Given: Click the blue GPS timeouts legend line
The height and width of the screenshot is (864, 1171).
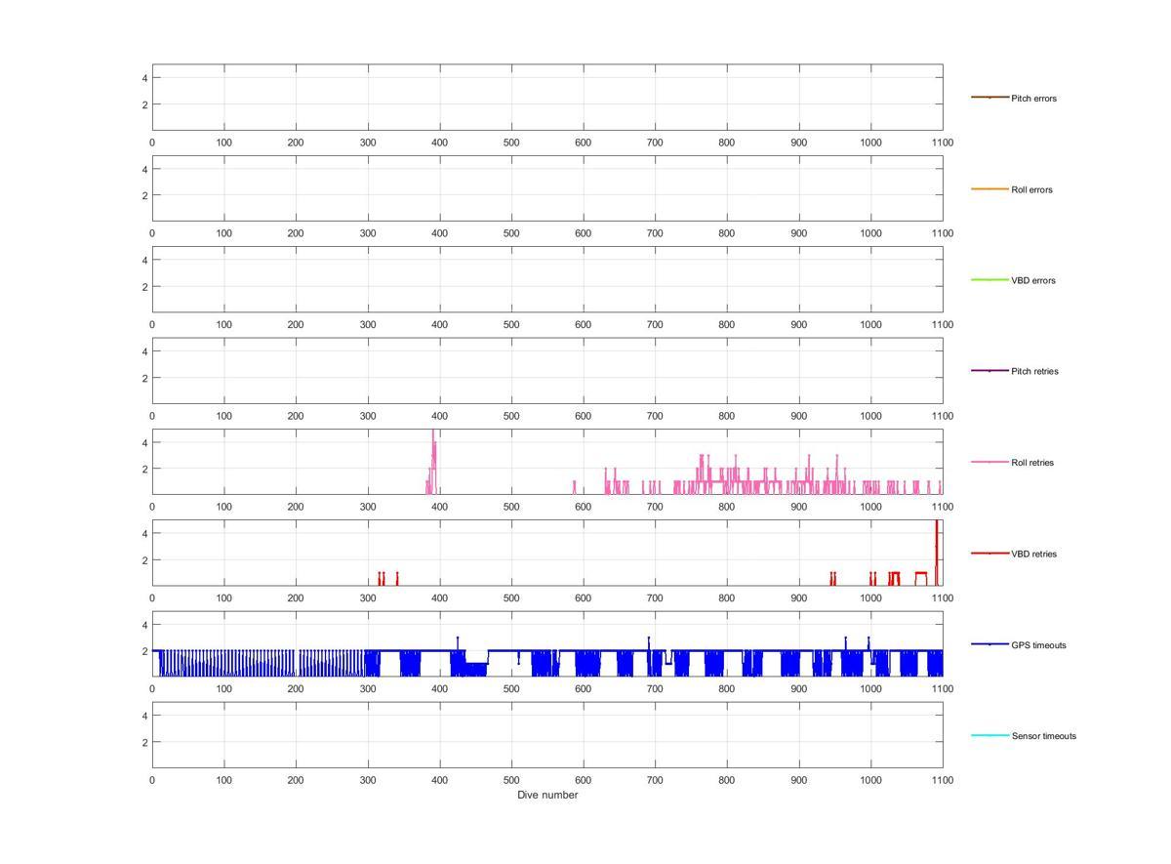Looking at the screenshot, I should coord(989,643).
